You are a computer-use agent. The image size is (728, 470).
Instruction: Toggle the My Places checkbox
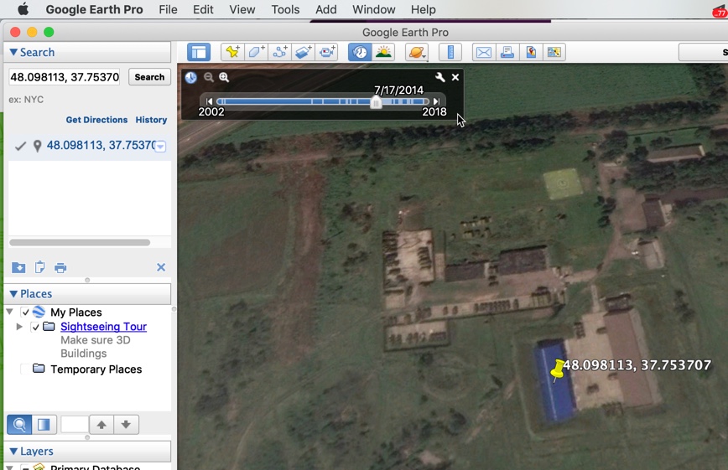25,312
